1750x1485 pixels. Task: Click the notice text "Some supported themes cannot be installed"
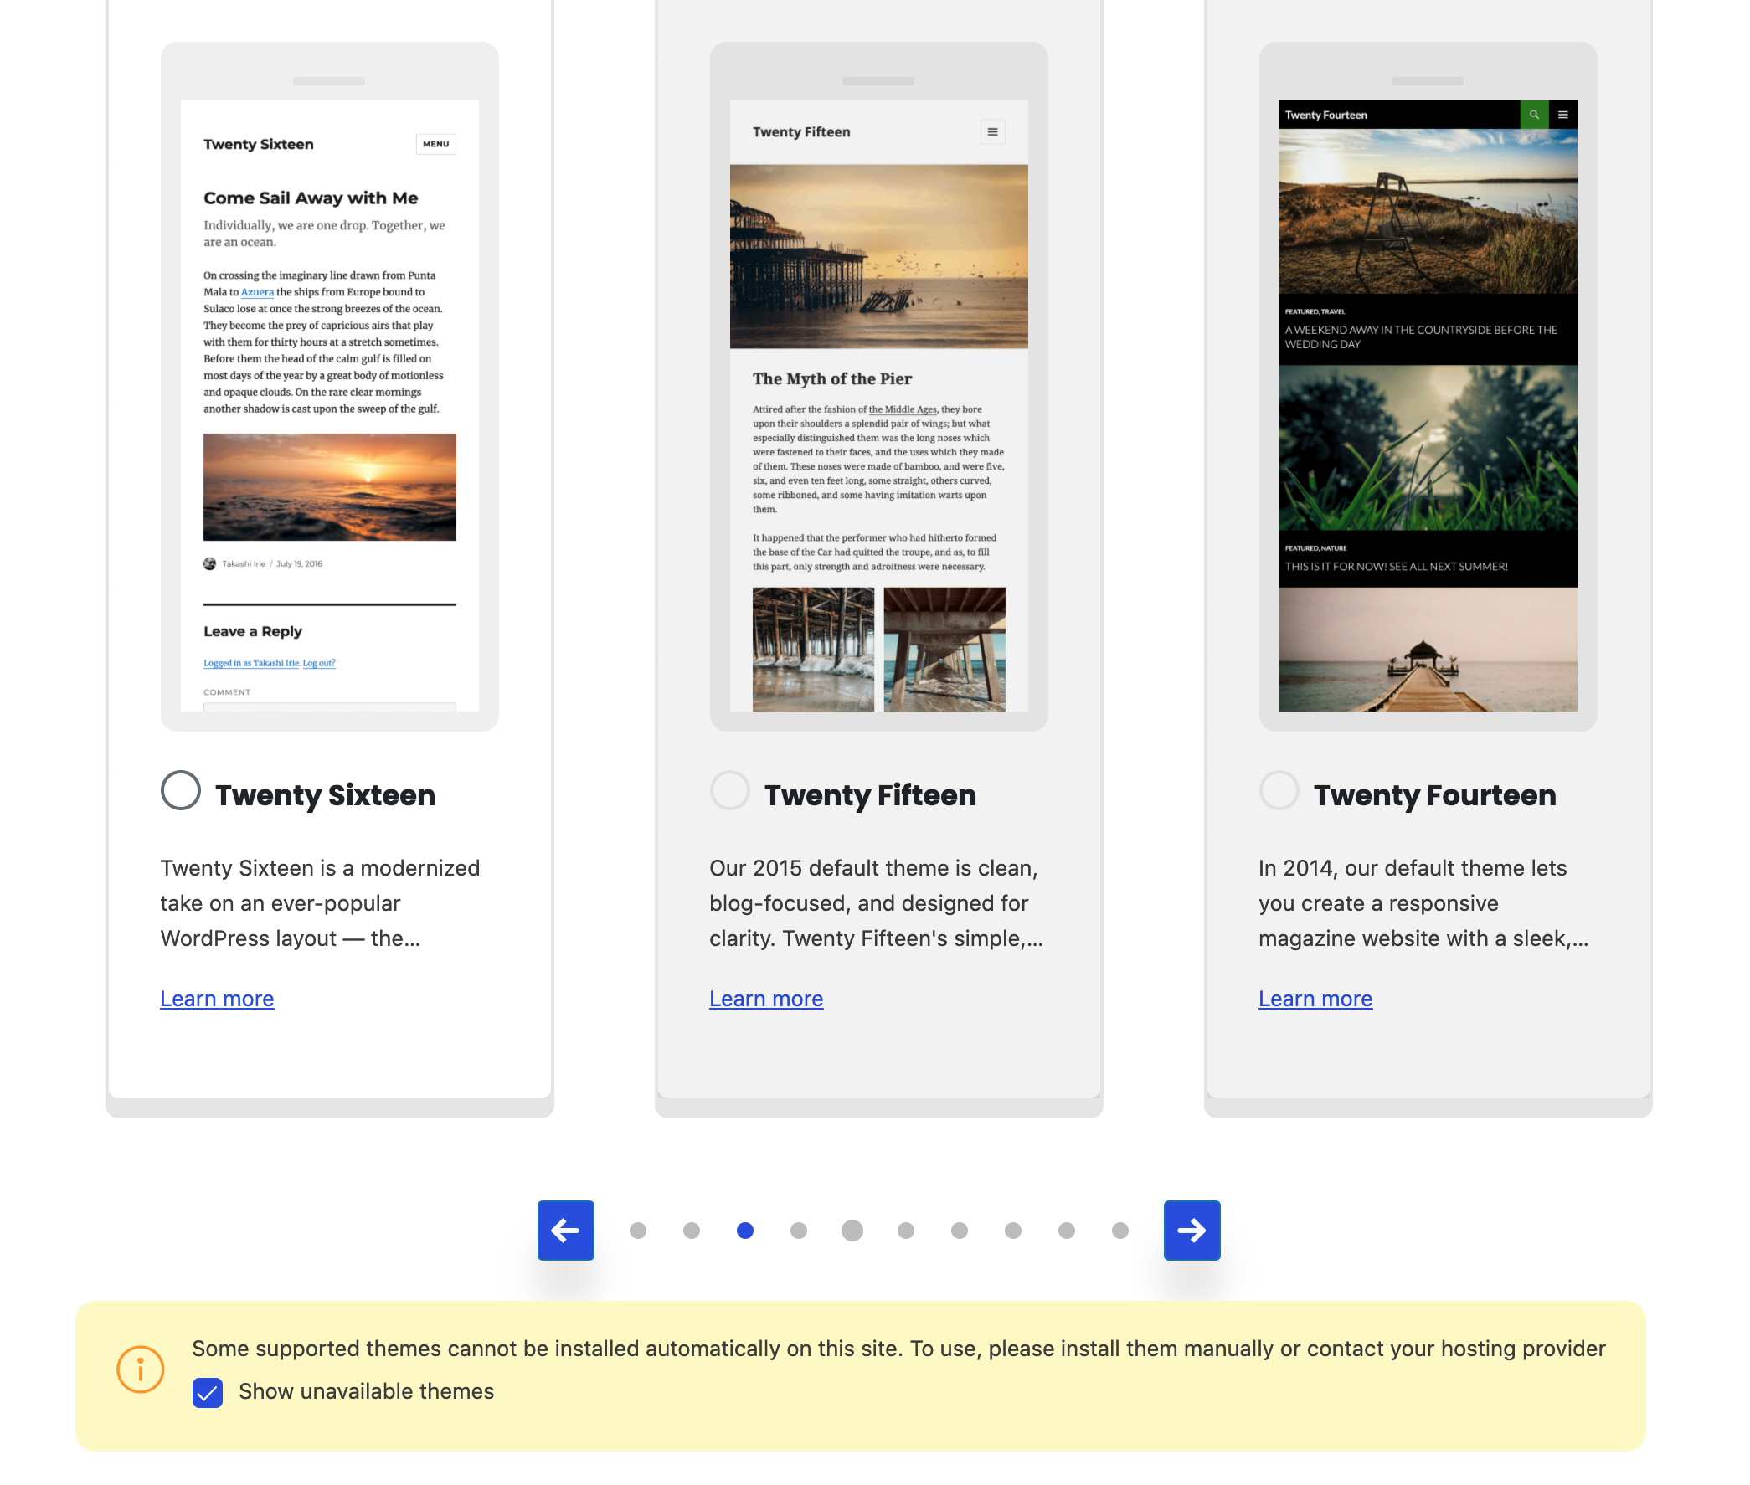(x=898, y=1348)
